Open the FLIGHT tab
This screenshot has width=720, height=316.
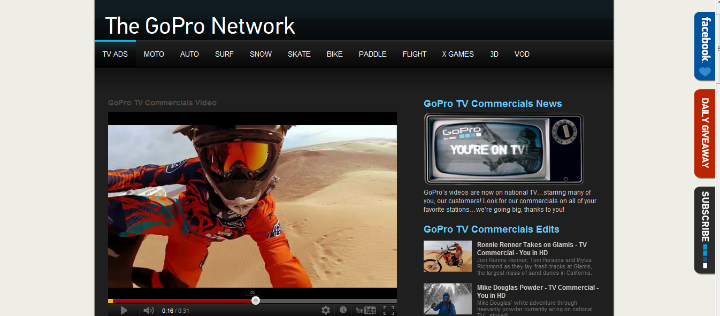415,54
